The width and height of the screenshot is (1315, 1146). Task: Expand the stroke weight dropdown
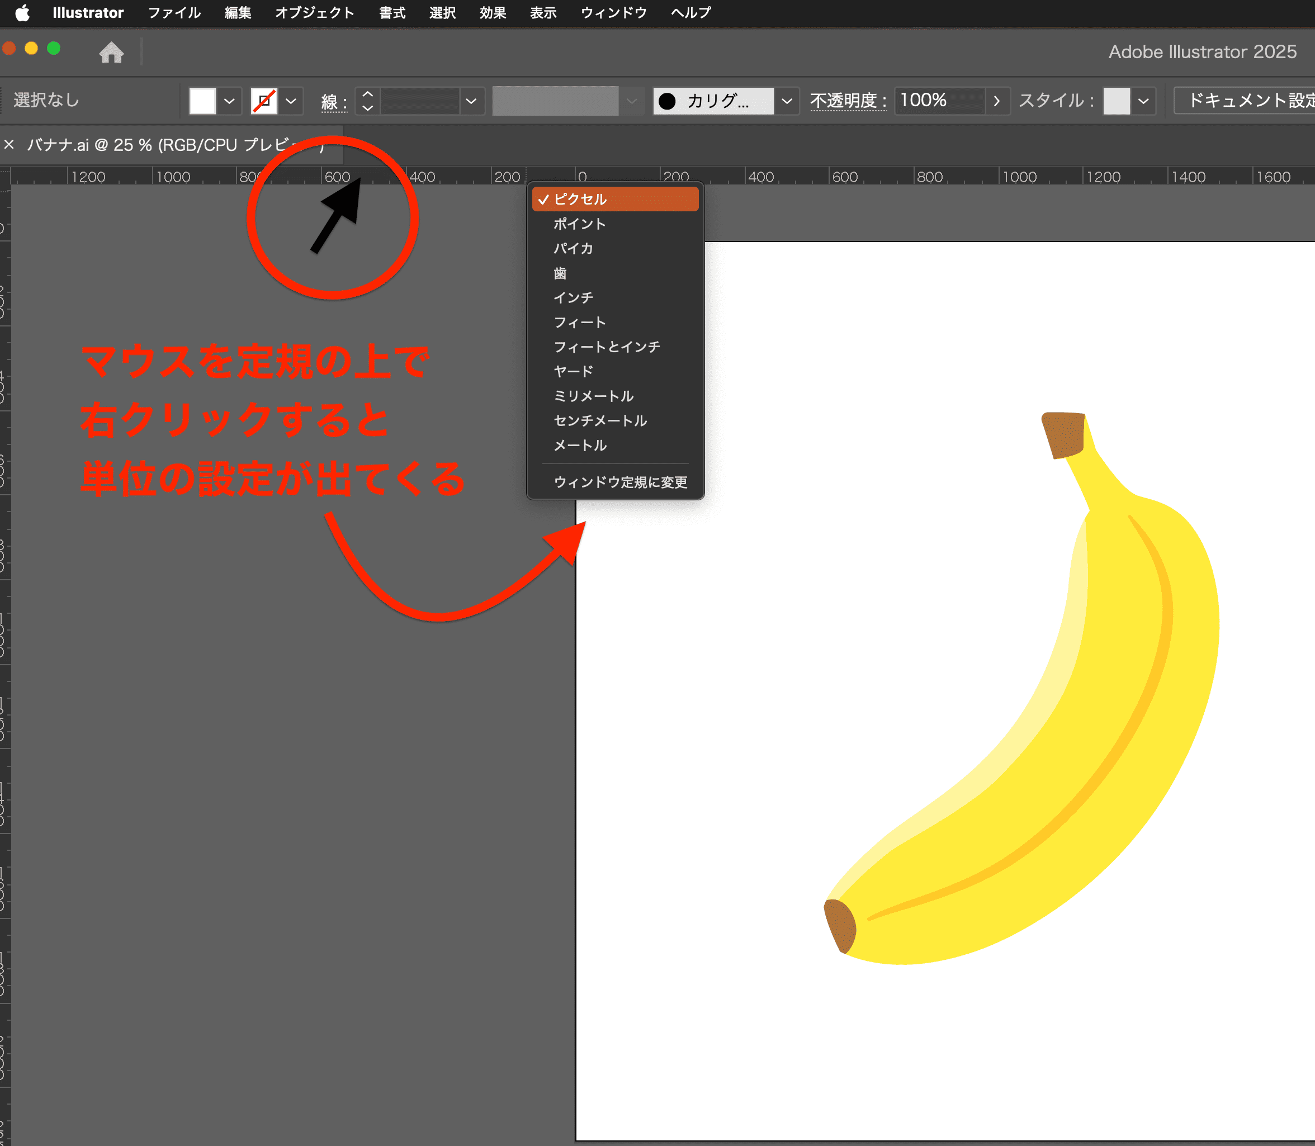tap(471, 101)
